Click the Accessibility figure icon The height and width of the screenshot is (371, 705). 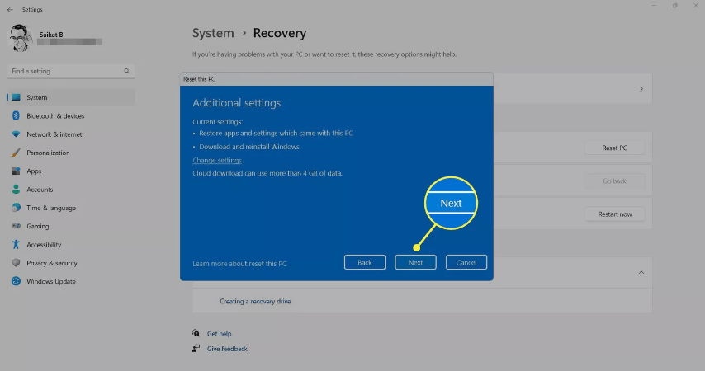pos(17,244)
